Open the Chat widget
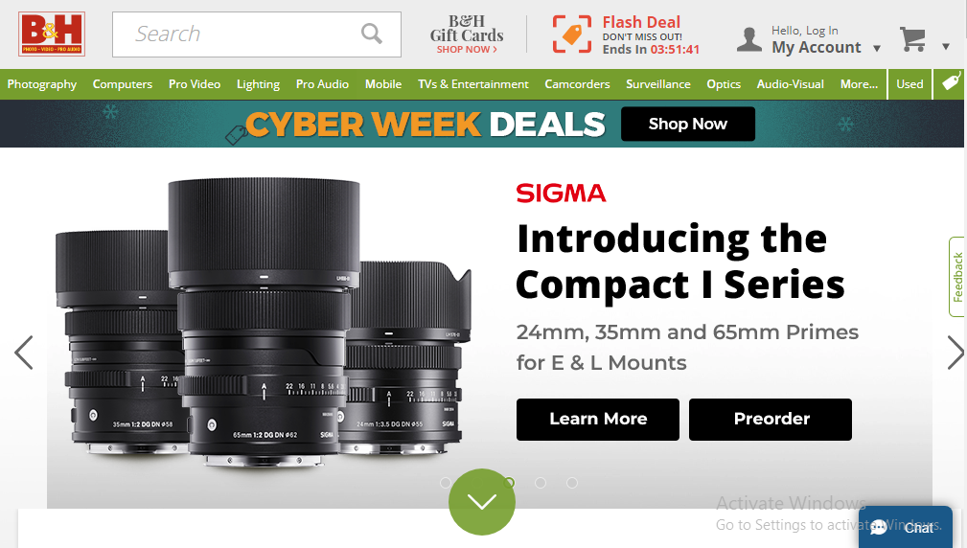 click(x=905, y=527)
